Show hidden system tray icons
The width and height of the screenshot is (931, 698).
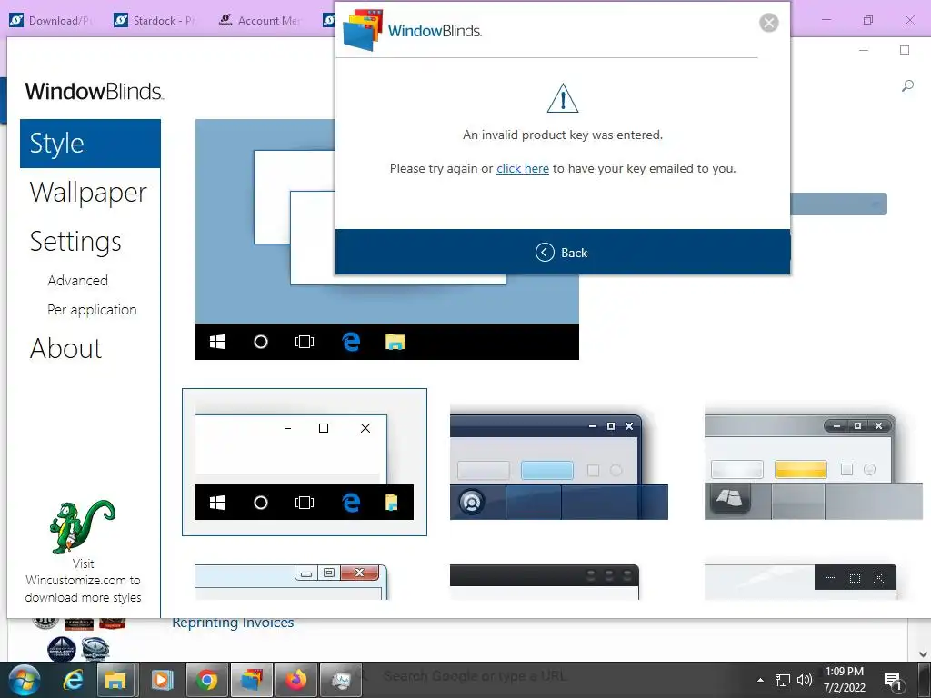coord(760,680)
